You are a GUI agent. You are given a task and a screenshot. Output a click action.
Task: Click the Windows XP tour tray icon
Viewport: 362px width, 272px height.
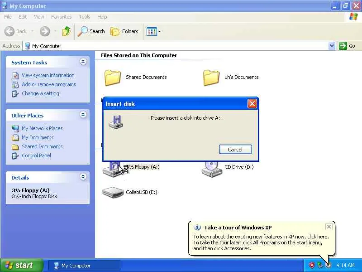[x=328, y=265]
